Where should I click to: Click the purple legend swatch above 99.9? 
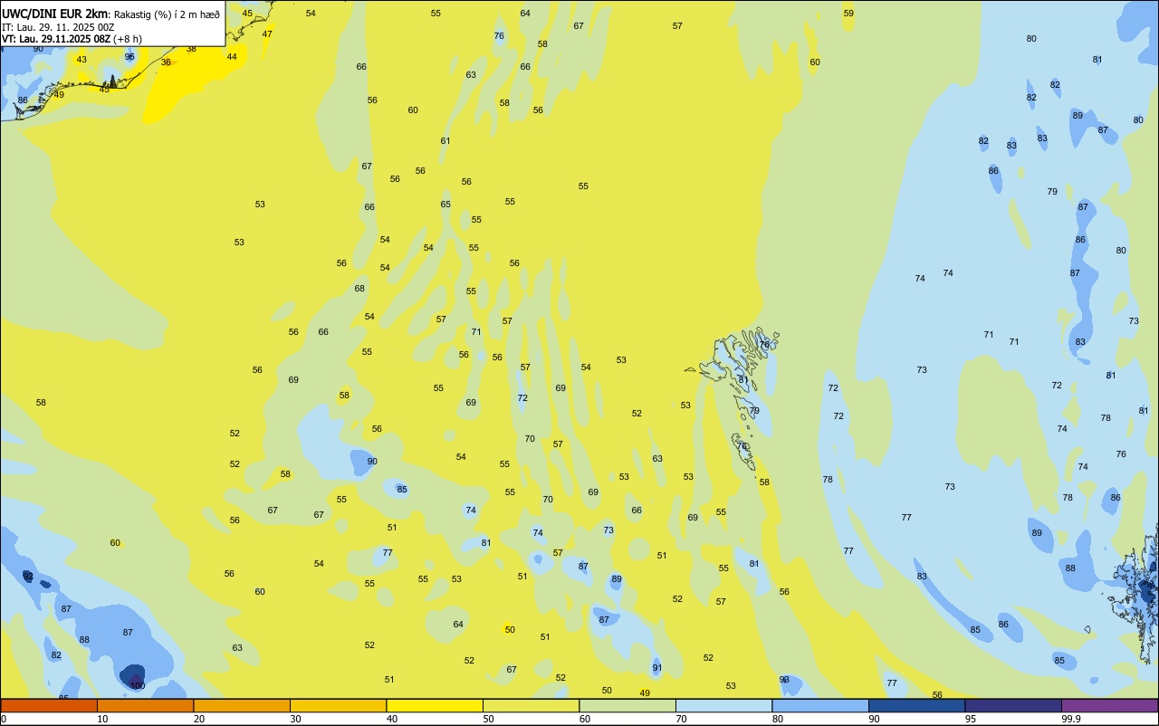(x=1109, y=705)
